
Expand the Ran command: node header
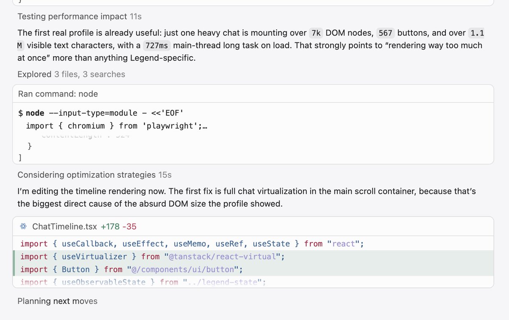pyautogui.click(x=58, y=94)
